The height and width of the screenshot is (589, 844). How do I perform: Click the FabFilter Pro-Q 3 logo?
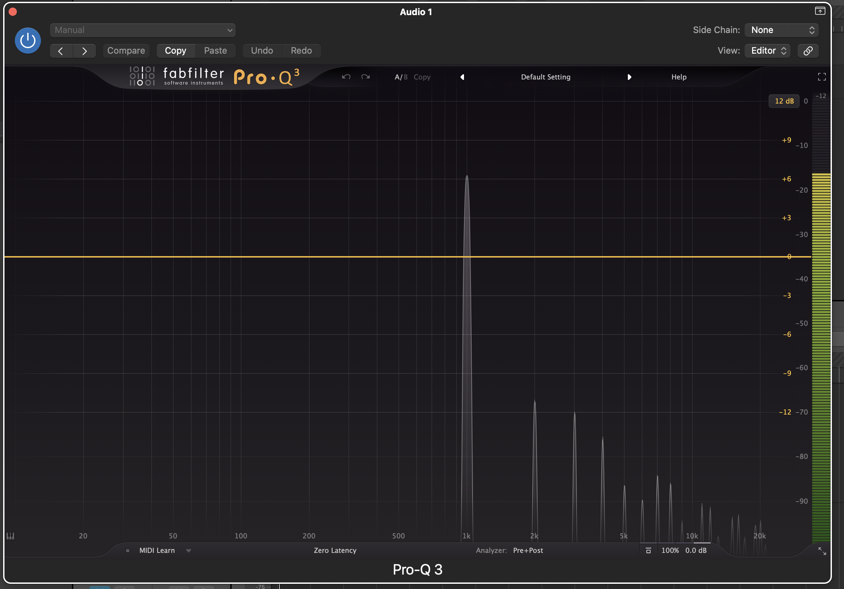[215, 76]
